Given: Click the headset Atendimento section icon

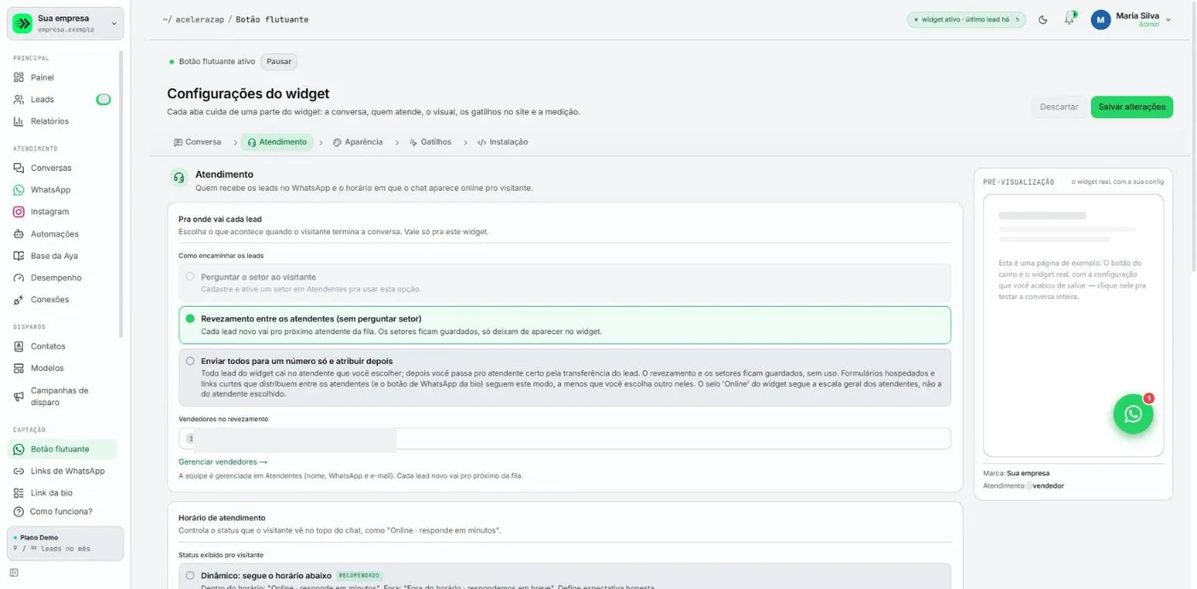Looking at the screenshot, I should coord(179,178).
